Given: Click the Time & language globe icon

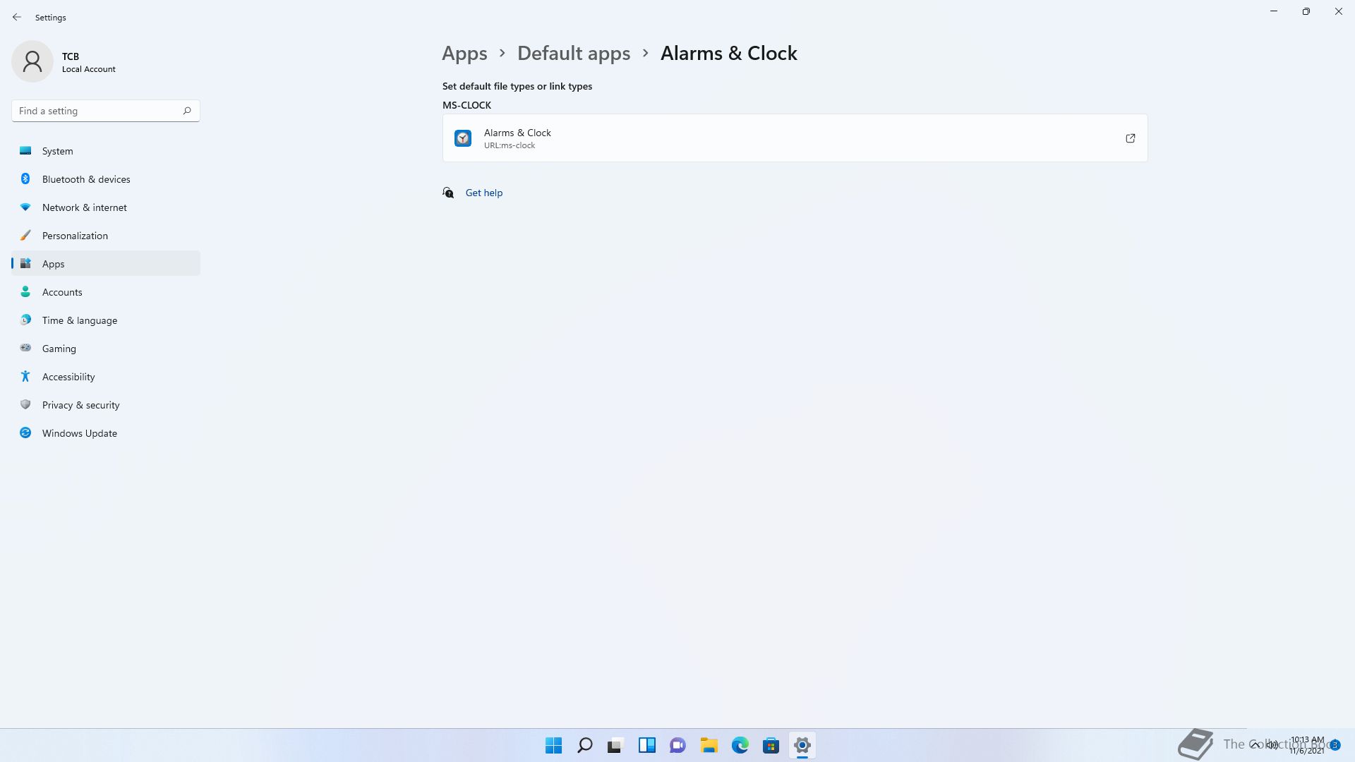Looking at the screenshot, I should point(25,320).
